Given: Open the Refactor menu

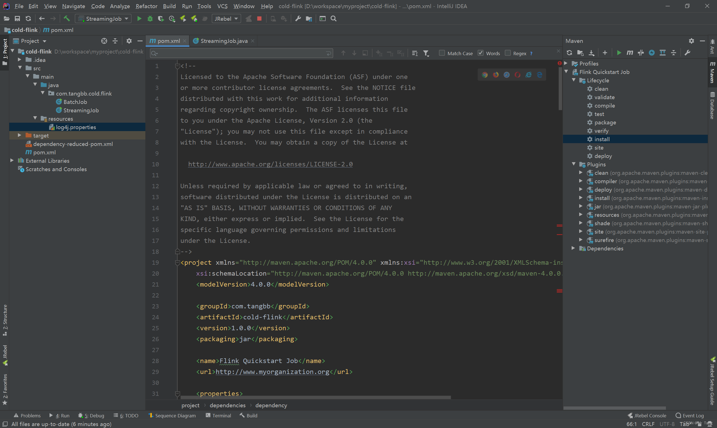Looking at the screenshot, I should tap(146, 6).
